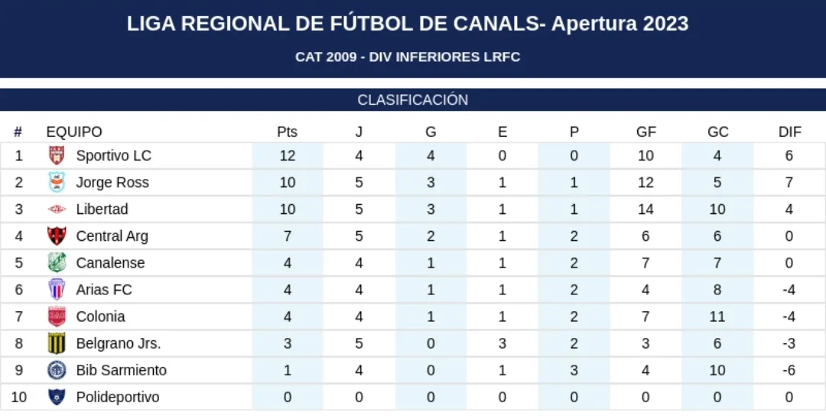Screen dimensions: 826x419
Task: Open the Jorge Ross team name
Action: click(x=112, y=183)
